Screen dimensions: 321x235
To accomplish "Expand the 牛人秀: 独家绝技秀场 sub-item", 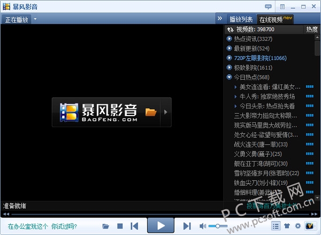I will 235,96.
